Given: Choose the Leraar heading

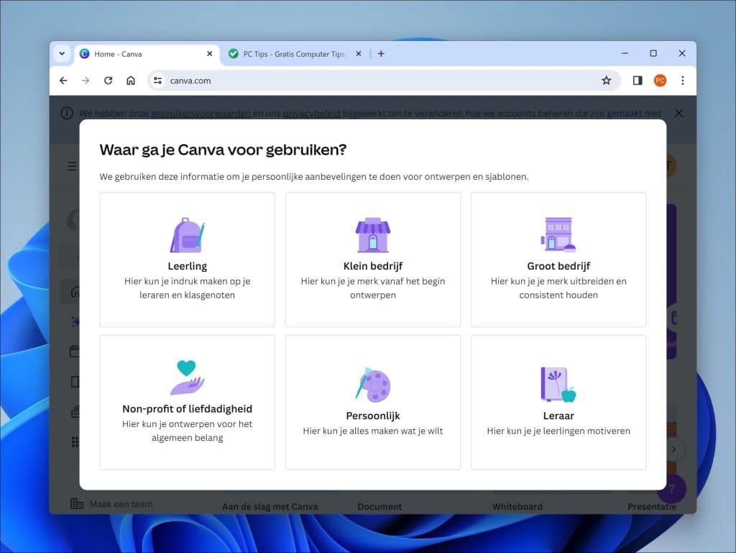Looking at the screenshot, I should click(558, 416).
